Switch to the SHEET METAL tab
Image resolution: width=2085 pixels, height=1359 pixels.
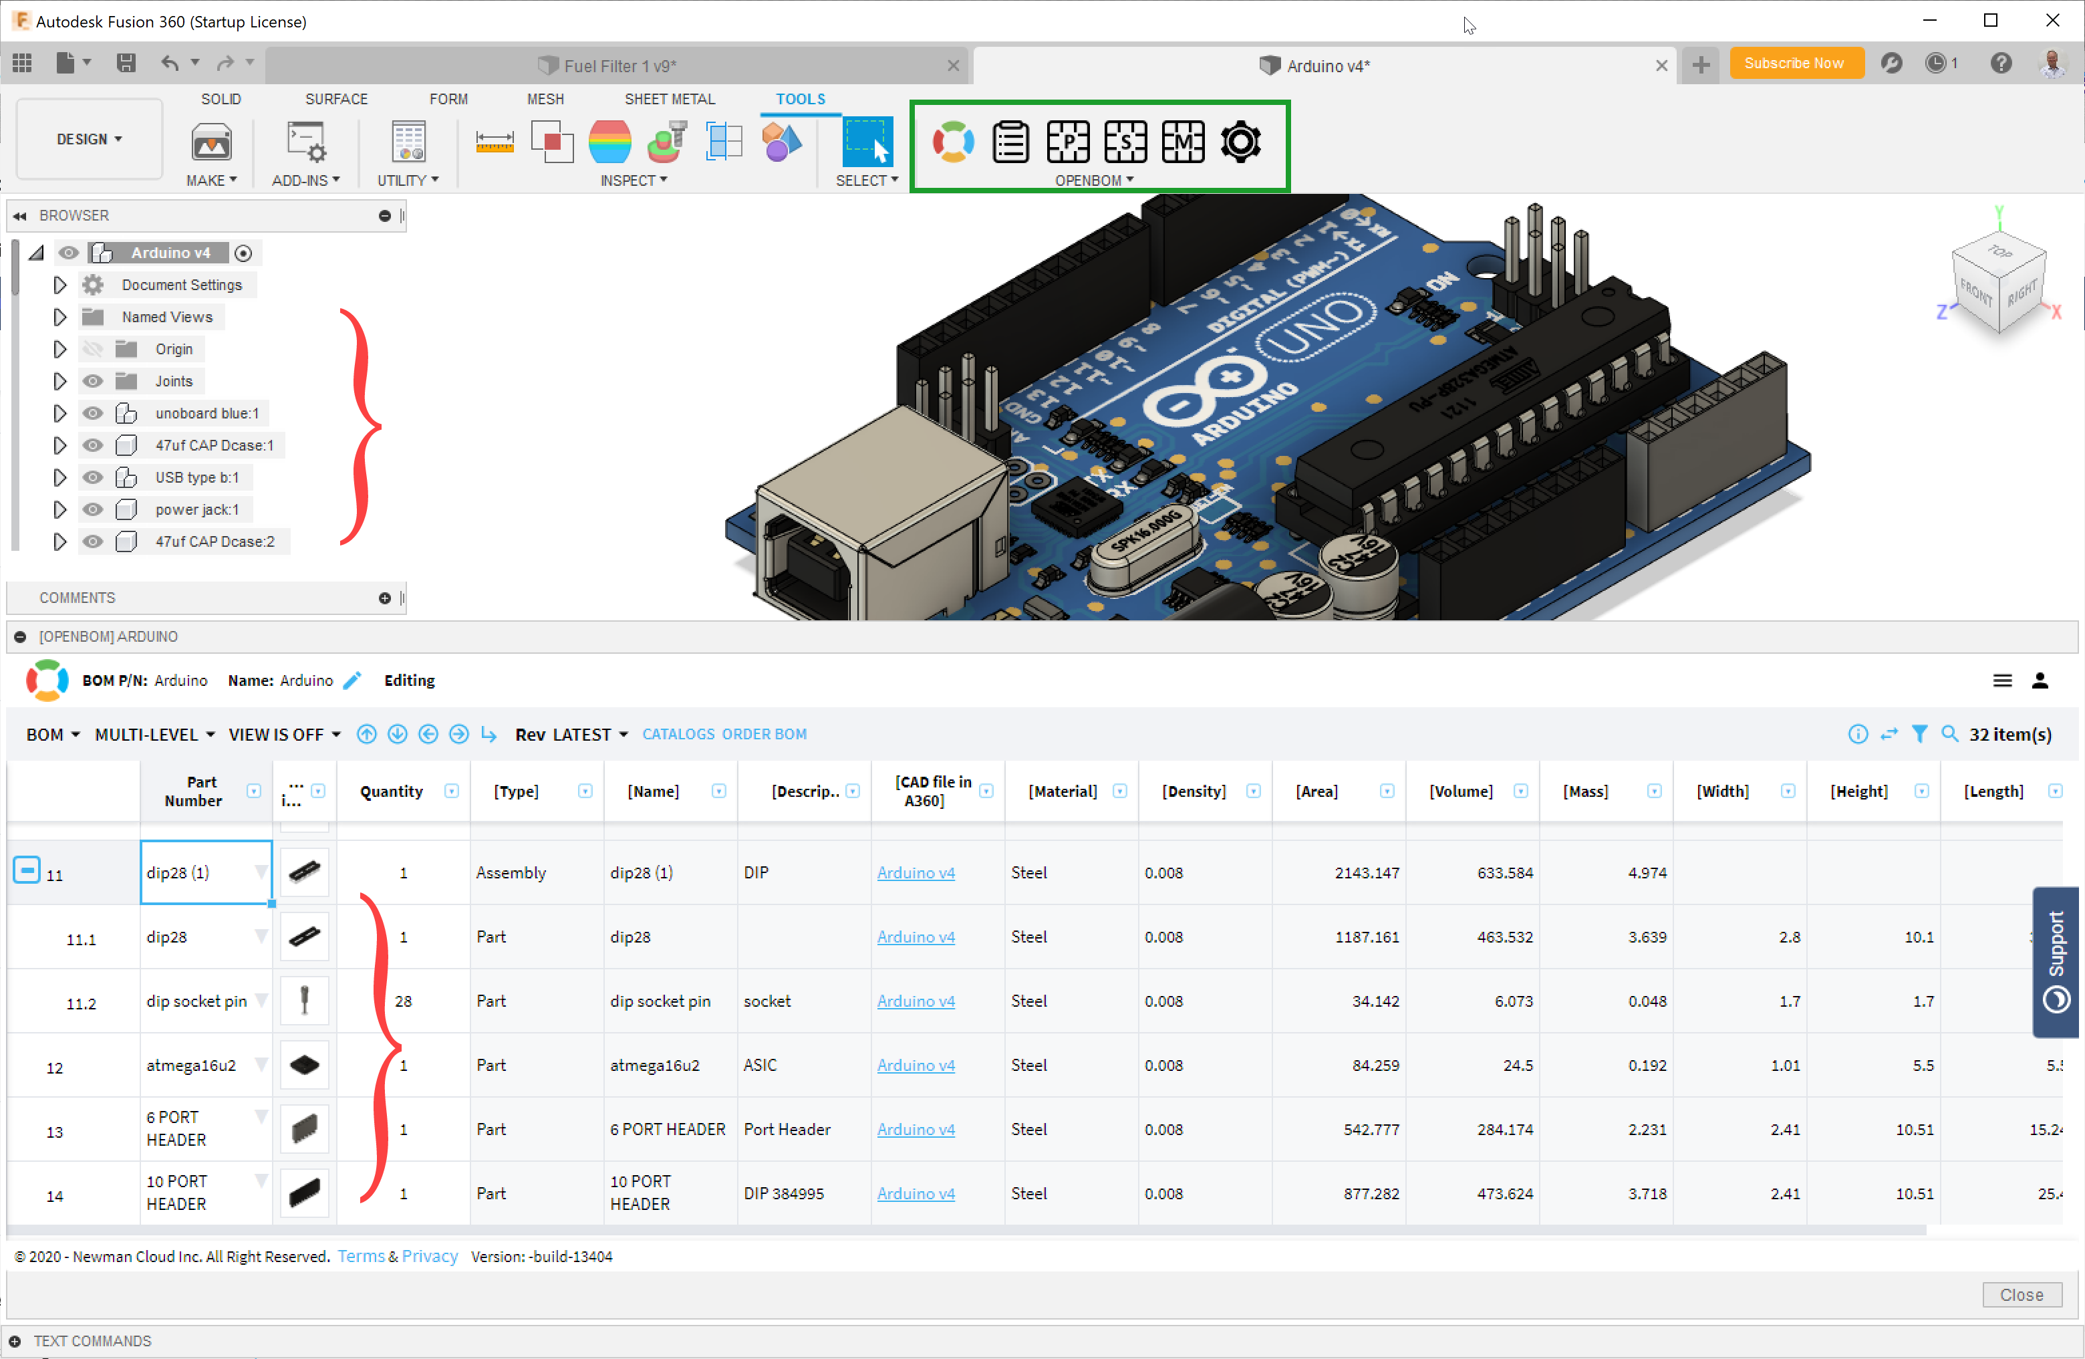[670, 99]
